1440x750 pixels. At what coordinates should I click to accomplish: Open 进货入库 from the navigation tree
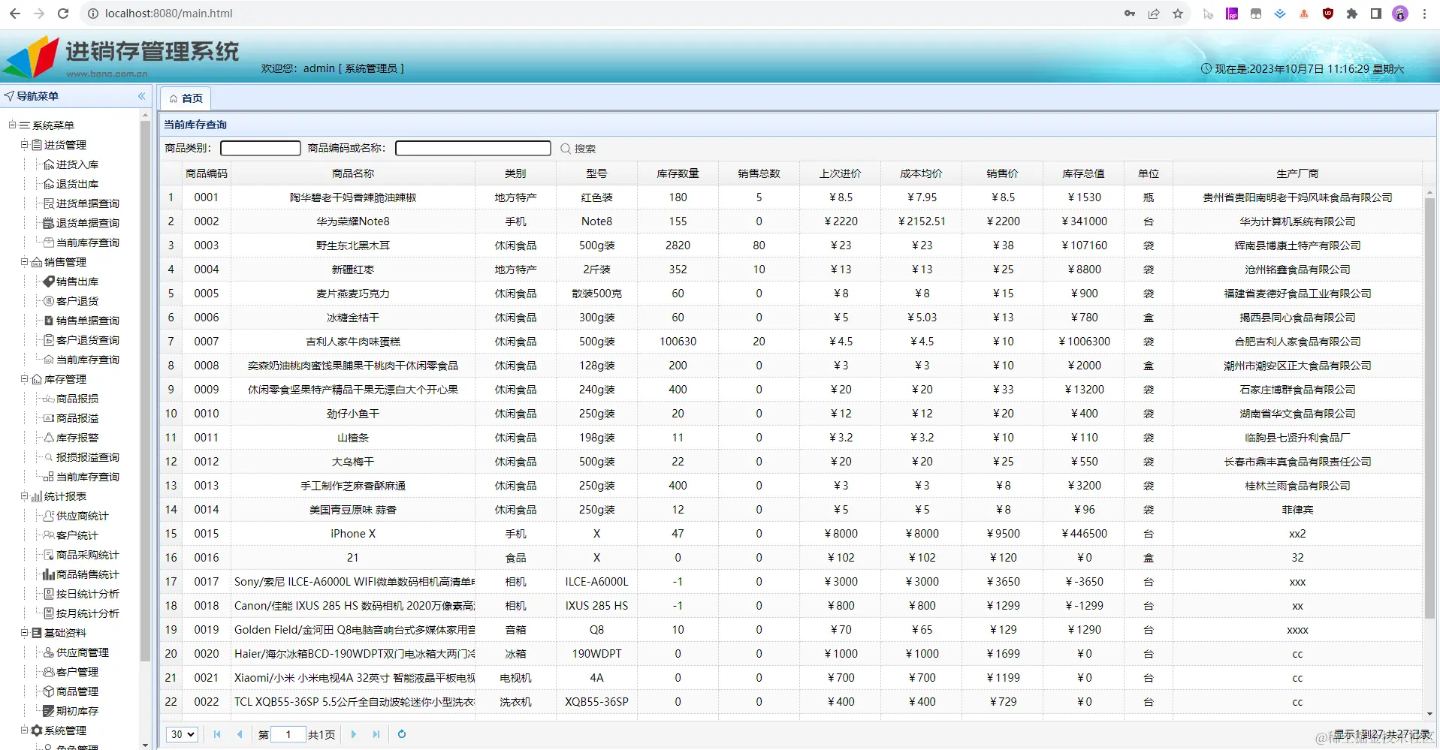(x=77, y=164)
